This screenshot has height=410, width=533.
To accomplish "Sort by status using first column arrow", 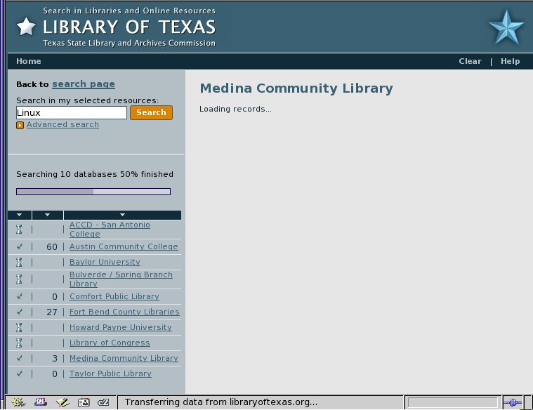I will pyautogui.click(x=19, y=215).
